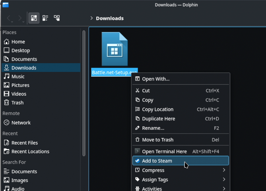
Task: Switch to Details tree view mode
Action: click(x=57, y=18)
